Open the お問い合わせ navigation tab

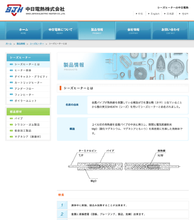point(170,30)
